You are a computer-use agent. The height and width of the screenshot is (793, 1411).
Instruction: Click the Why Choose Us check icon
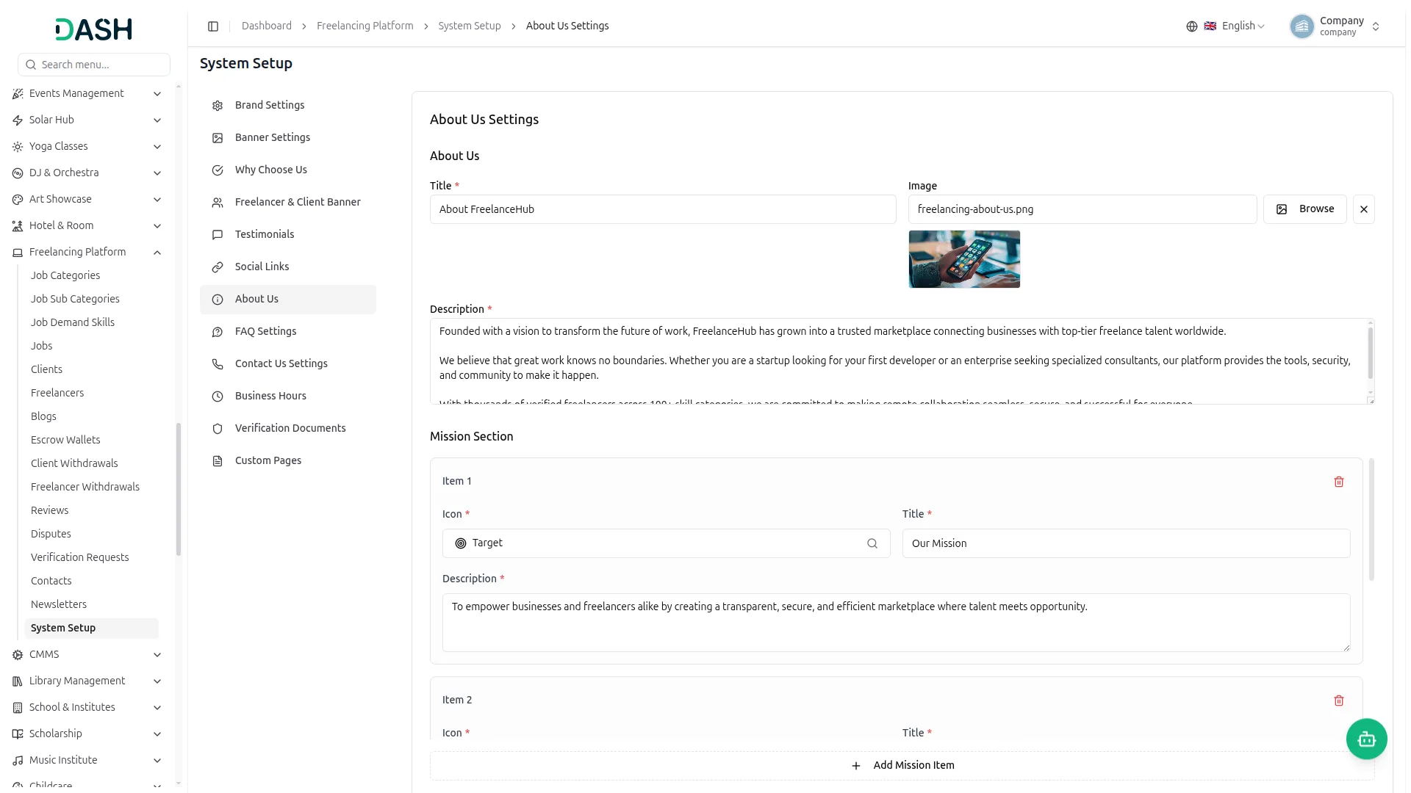218,170
